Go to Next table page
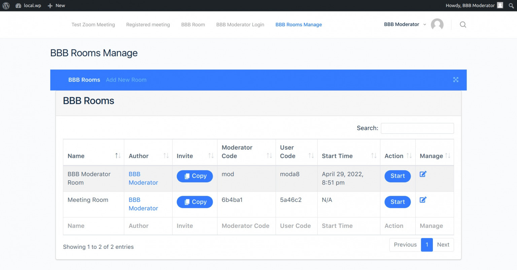The width and height of the screenshot is (517, 270). (x=443, y=245)
